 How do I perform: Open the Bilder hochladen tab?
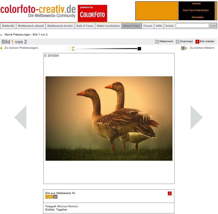click(108, 26)
